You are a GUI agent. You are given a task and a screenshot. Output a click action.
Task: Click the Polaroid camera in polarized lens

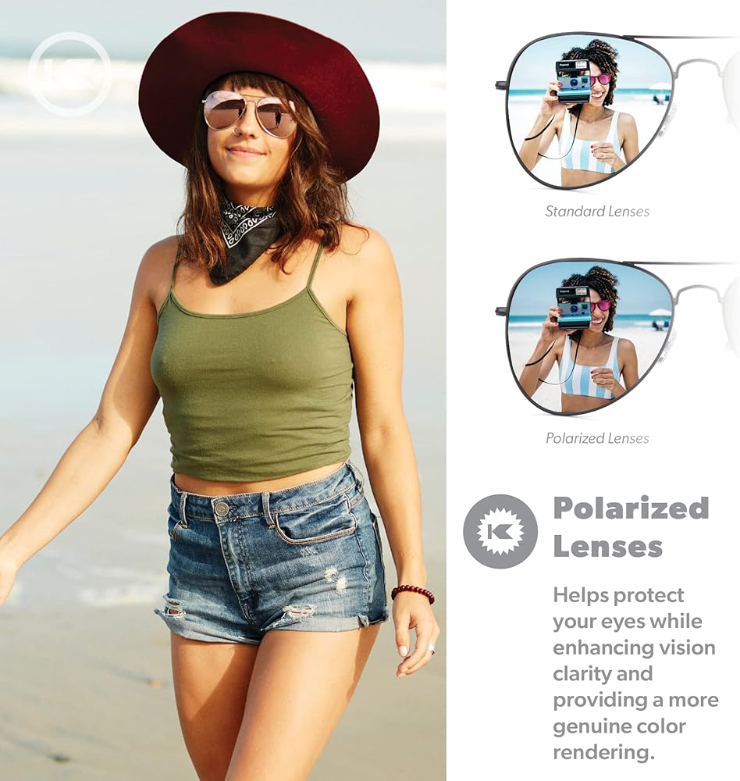tap(573, 307)
